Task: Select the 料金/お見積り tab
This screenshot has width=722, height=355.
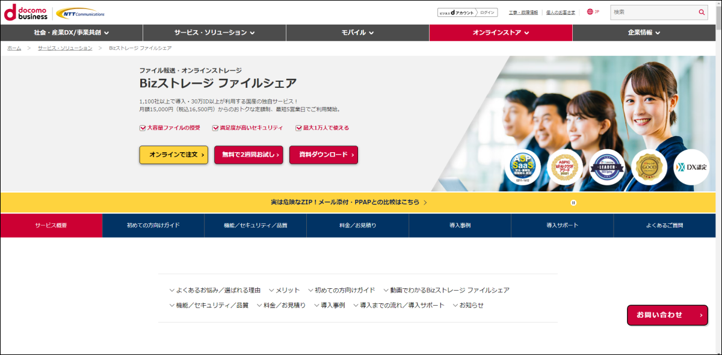Action: (359, 226)
